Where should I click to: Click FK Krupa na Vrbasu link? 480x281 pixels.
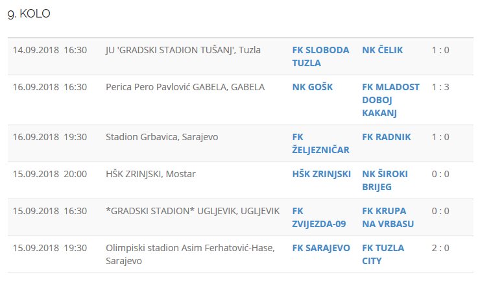[x=388, y=217]
